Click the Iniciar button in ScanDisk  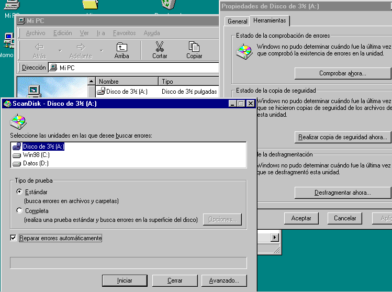tap(125, 280)
